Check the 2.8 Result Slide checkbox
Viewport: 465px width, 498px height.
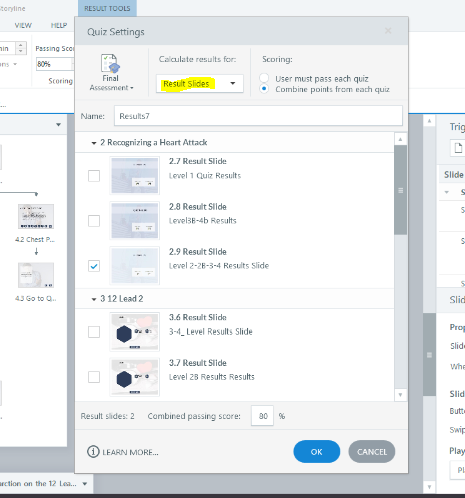point(94,221)
